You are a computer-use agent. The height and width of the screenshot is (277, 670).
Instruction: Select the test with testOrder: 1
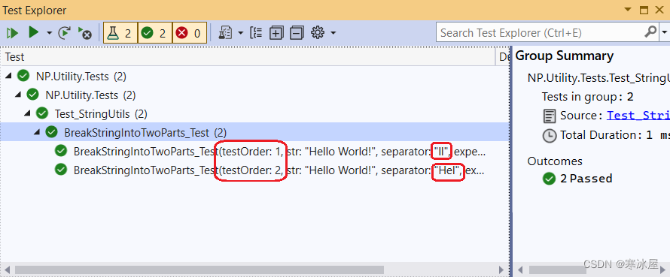pyautogui.click(x=254, y=151)
